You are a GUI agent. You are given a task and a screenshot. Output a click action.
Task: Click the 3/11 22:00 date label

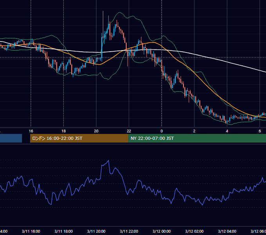[129, 231]
